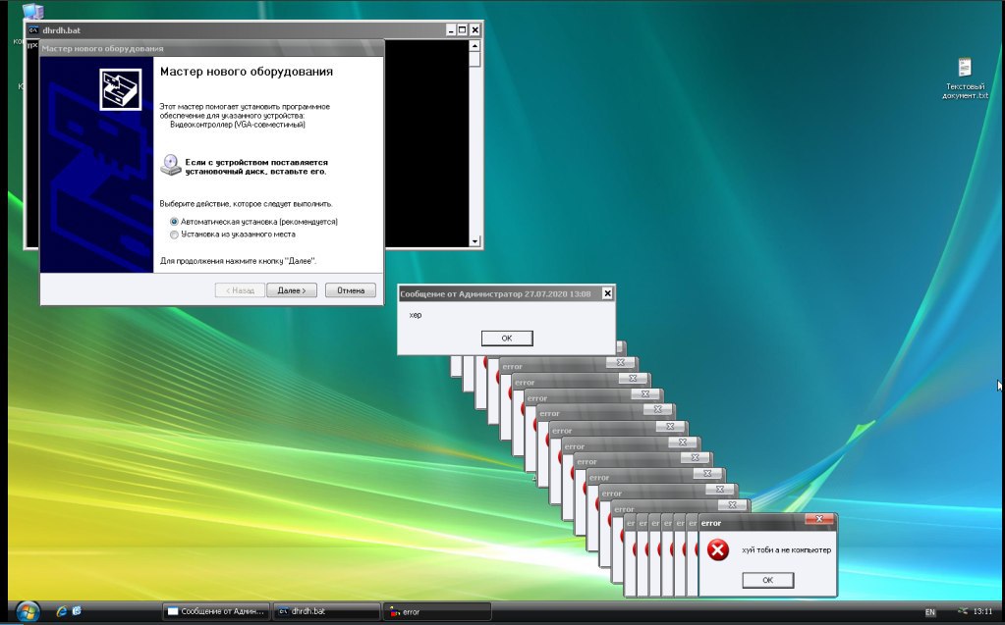
Task: Click the front error dialog message text
Action: (x=786, y=550)
